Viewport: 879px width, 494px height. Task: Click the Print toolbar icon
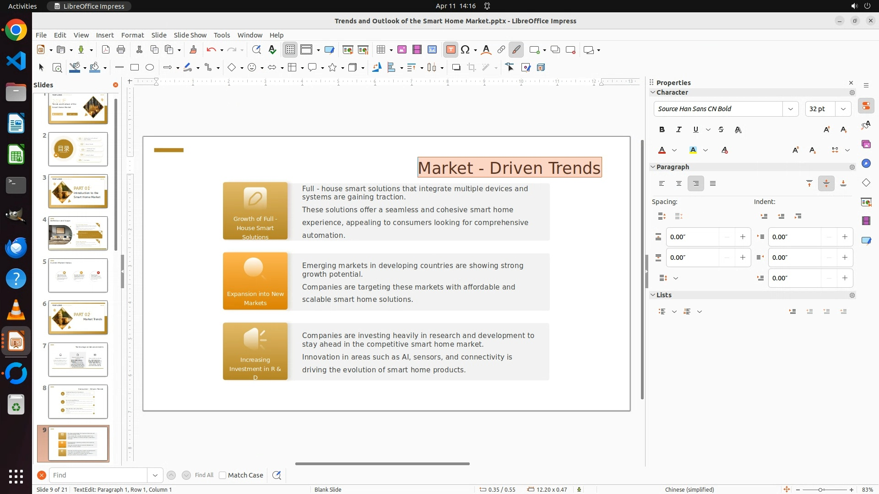pos(121,50)
